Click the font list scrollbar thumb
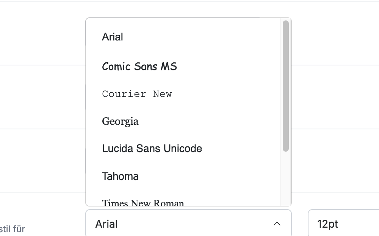 [x=286, y=86]
